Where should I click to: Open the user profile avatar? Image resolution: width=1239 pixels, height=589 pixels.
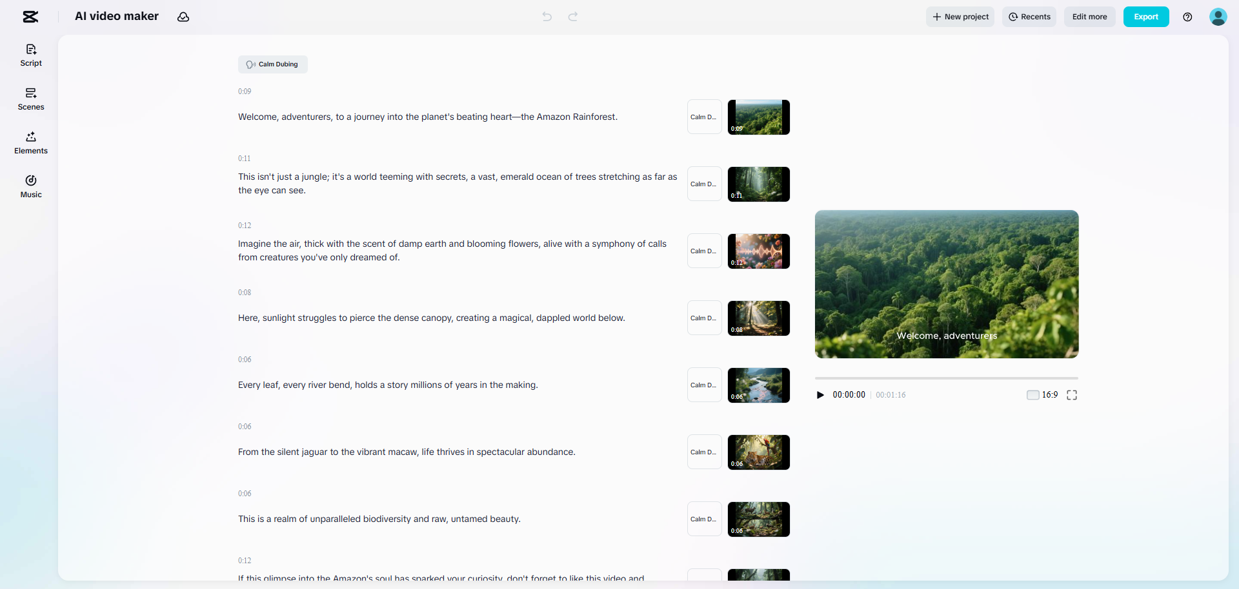[x=1218, y=17]
